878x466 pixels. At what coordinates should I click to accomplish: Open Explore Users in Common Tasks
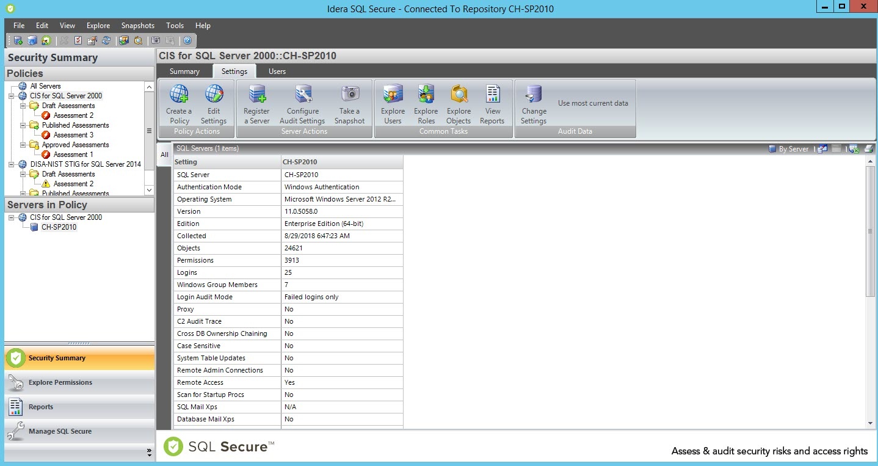[x=393, y=104]
